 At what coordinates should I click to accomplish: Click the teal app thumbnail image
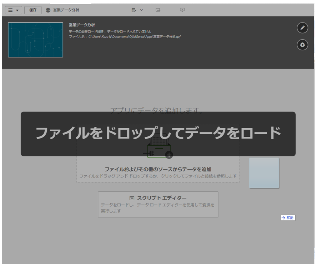click(x=35, y=40)
